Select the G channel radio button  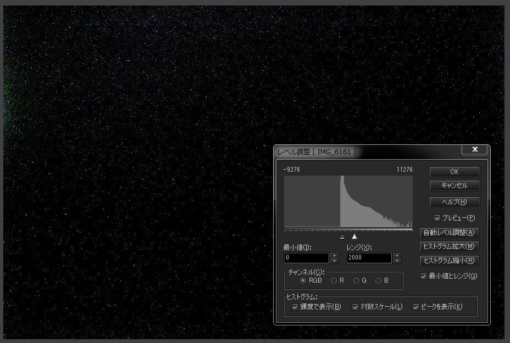(x=356, y=280)
